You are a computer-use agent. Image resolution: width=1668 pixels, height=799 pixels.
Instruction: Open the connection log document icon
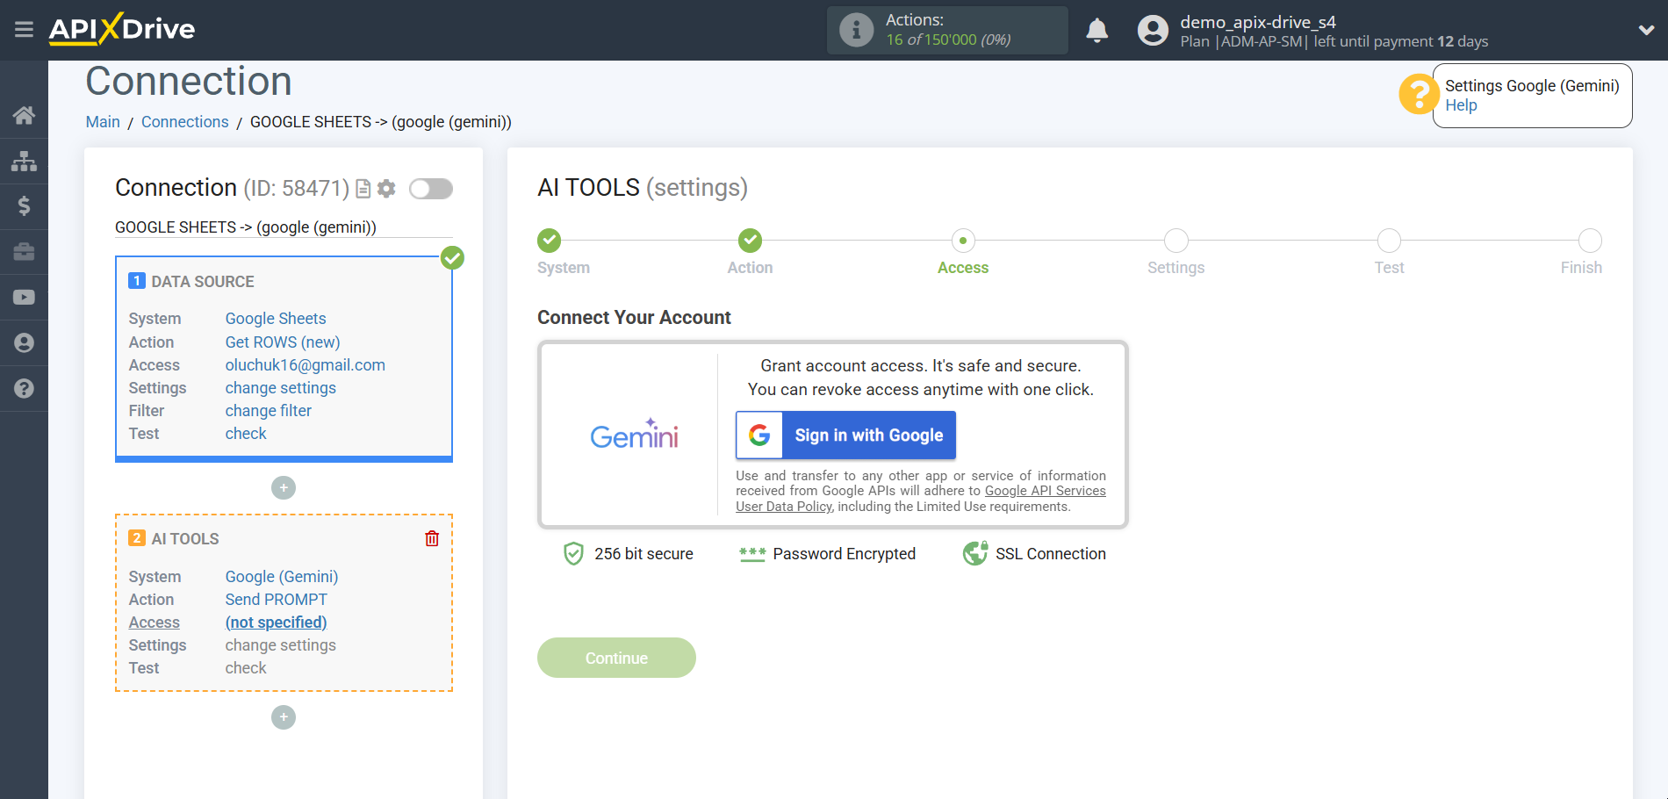click(x=362, y=189)
